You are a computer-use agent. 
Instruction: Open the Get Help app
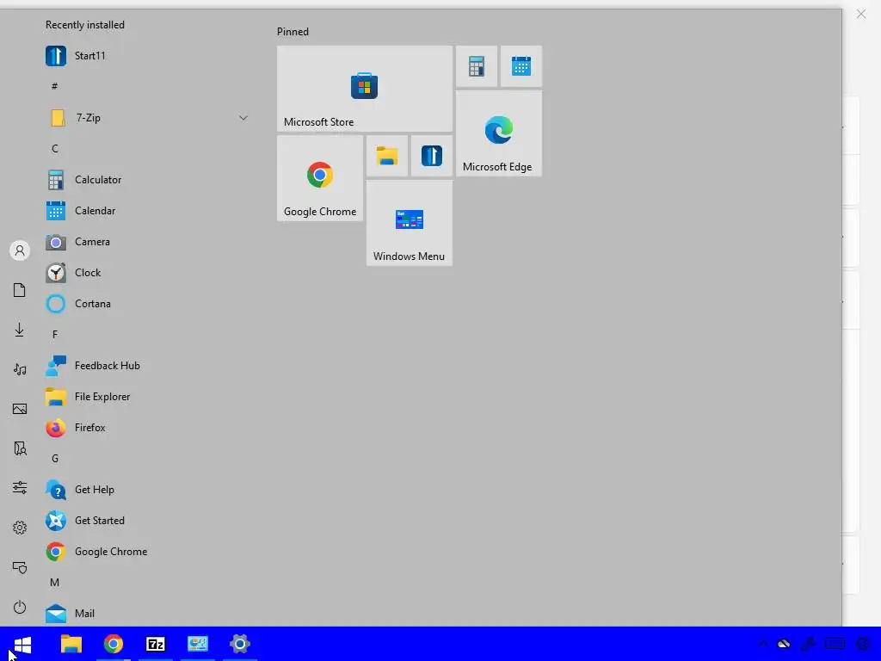(x=146, y=490)
